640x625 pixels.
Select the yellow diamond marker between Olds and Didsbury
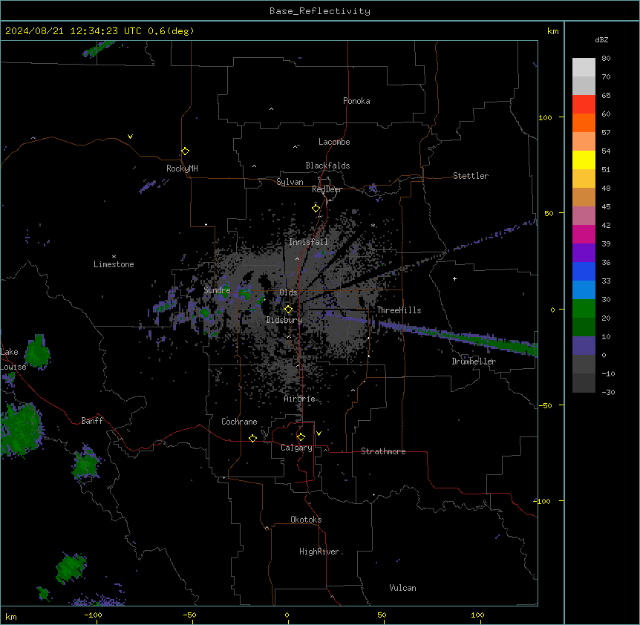pos(288,310)
